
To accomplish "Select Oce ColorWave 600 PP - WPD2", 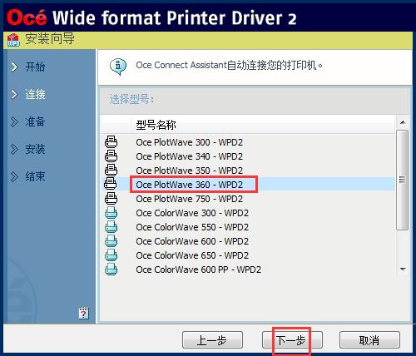I will 199,269.
